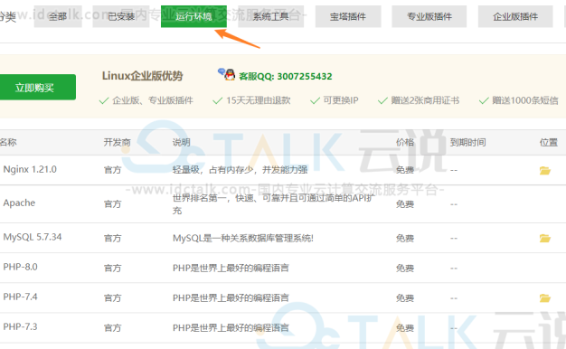Click the PHP-7.4 name
Image resolution: width=566 pixels, height=349 pixels.
click(x=20, y=297)
